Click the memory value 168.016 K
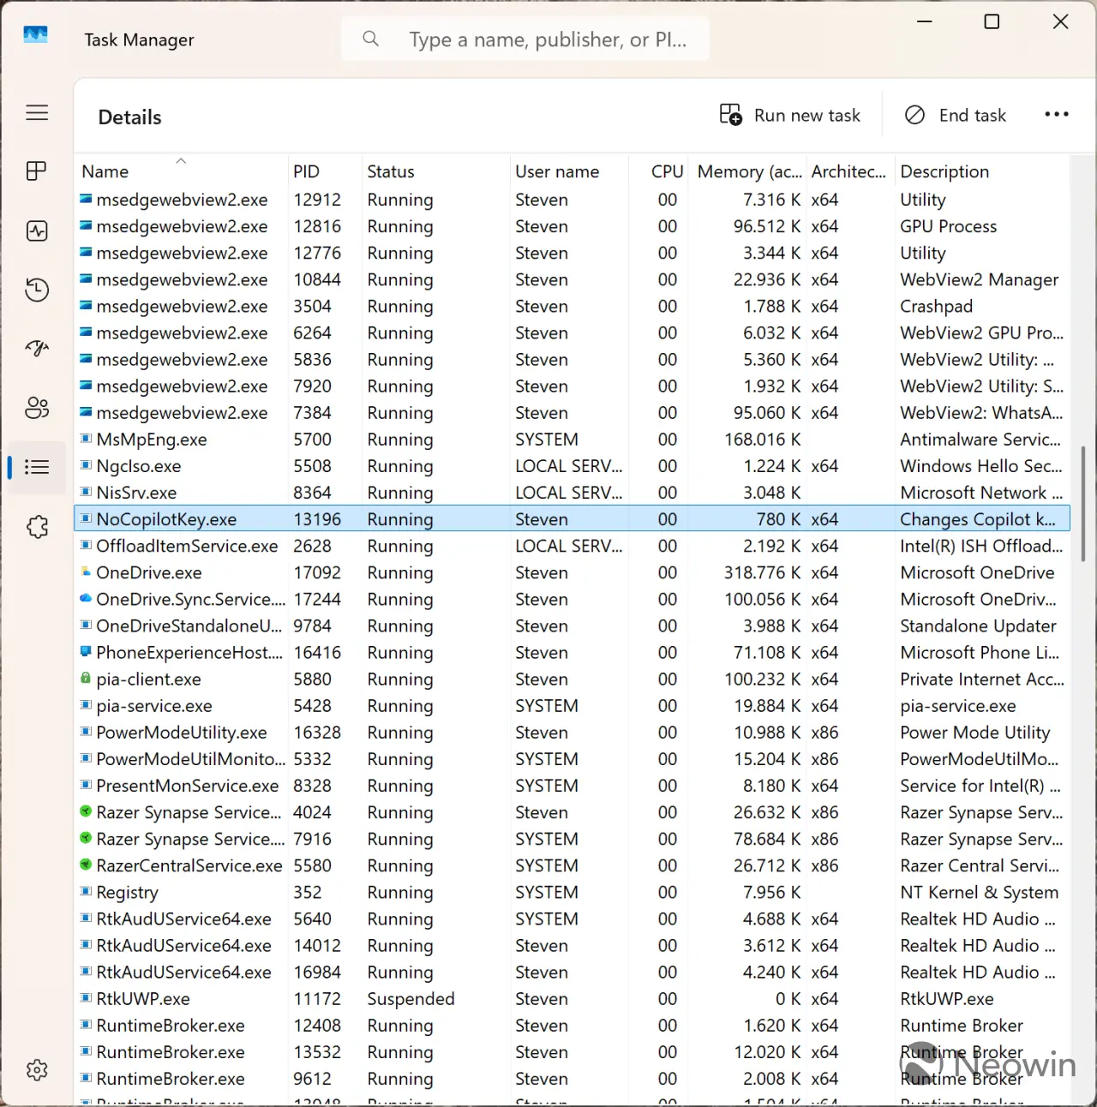The width and height of the screenshot is (1097, 1107). 763,440
